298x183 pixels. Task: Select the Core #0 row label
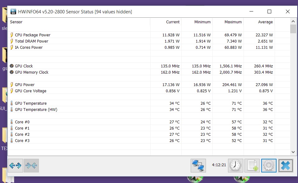(22, 122)
